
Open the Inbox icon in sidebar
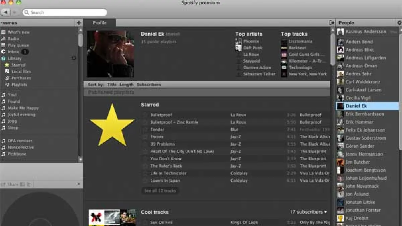(3, 52)
